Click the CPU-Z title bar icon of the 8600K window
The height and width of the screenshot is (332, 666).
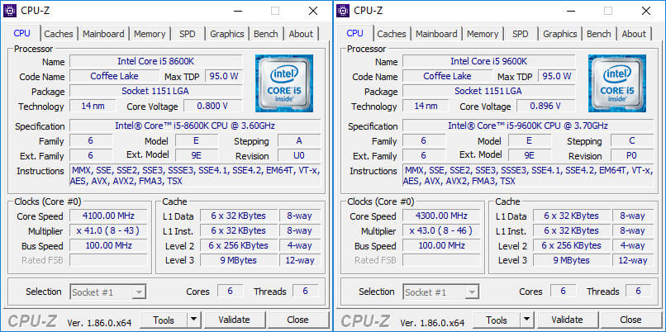tap(12, 11)
